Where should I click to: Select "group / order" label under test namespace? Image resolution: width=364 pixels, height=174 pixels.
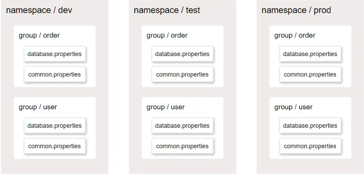[167, 35]
